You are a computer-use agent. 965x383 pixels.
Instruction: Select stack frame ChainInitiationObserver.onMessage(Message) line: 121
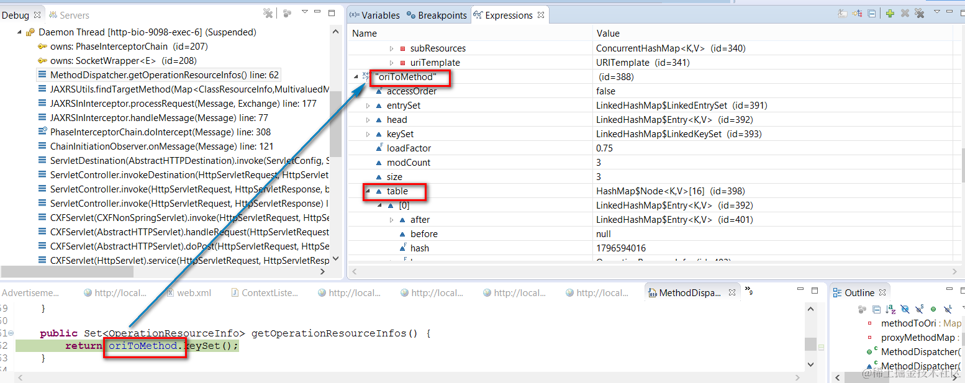point(155,146)
